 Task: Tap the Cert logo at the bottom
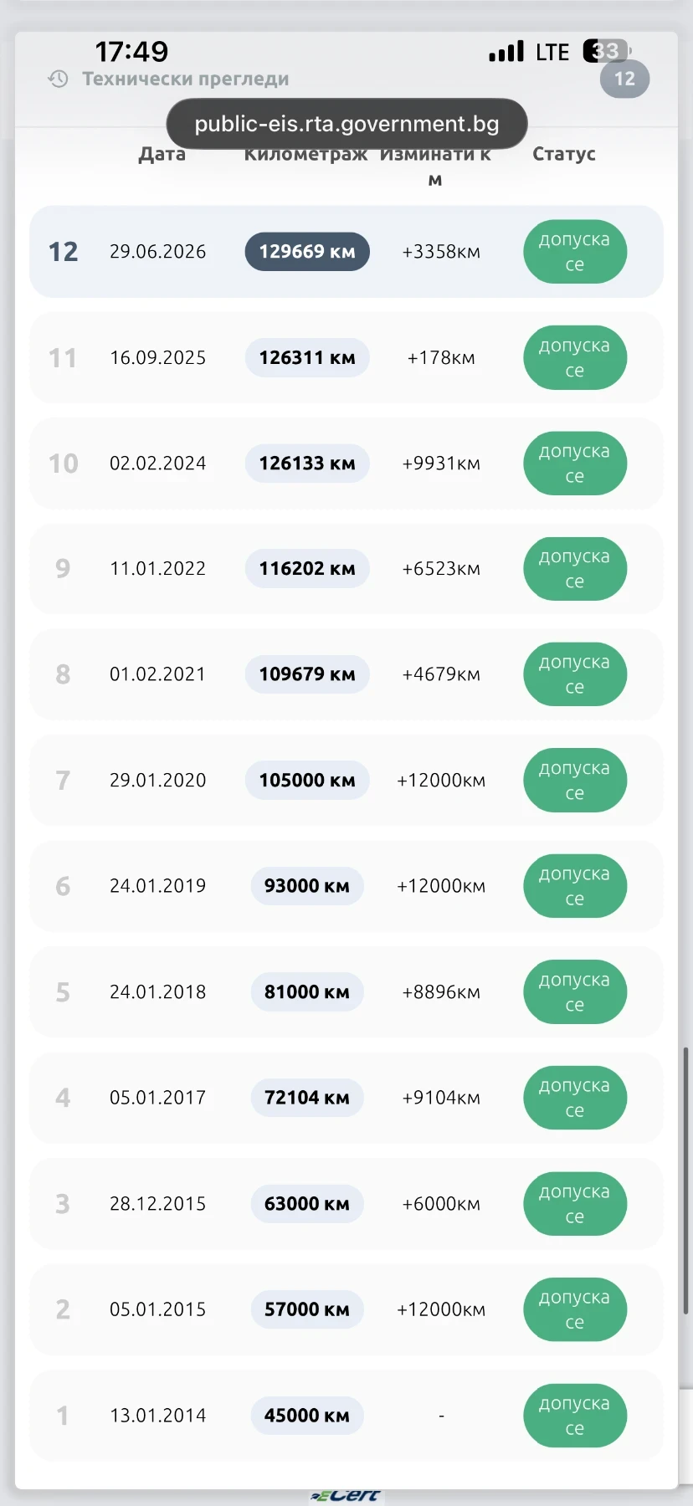pyautogui.click(x=346, y=1495)
